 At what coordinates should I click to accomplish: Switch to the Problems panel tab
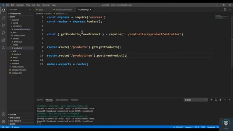(x=74, y=100)
